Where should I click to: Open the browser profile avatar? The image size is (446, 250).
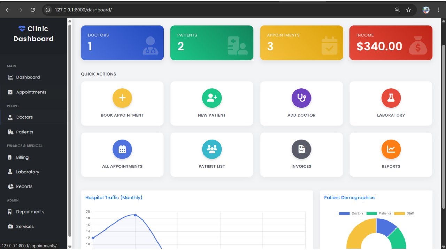(x=426, y=10)
